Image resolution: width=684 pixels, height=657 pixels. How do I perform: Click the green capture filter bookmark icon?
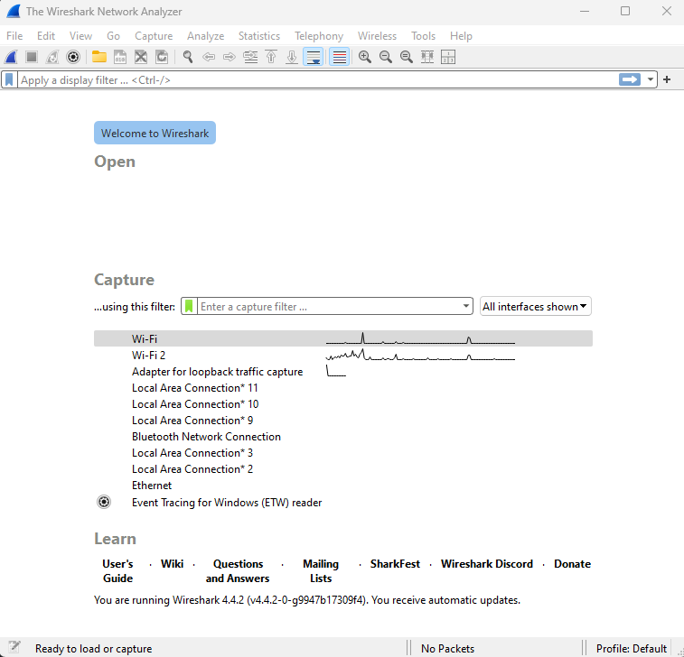[x=189, y=306]
